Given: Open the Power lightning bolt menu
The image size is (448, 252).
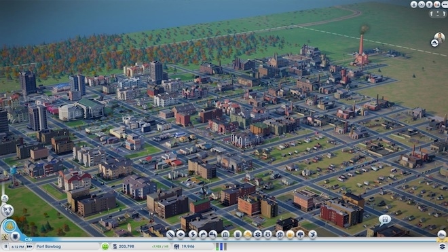Looking at the screenshot, I should click(x=193, y=234).
